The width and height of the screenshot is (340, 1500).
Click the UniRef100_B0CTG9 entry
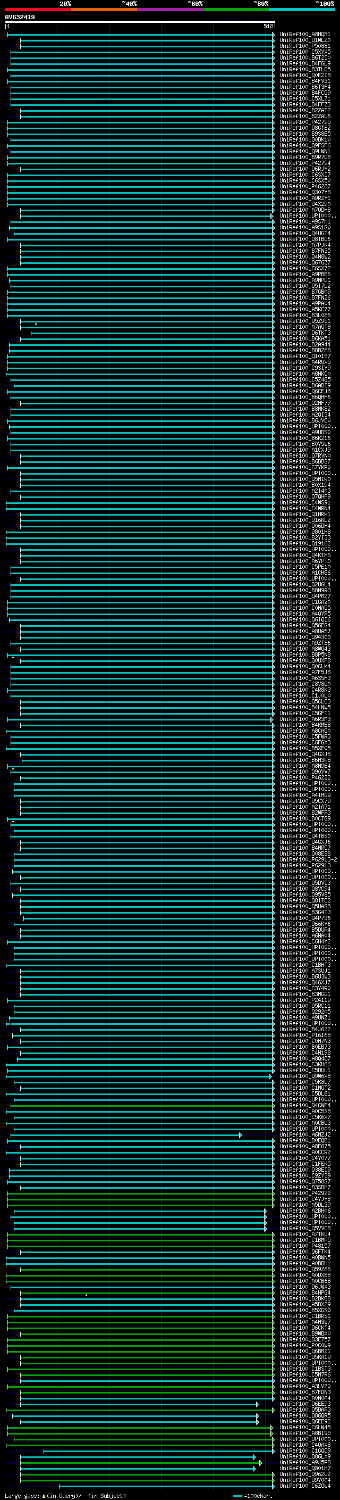305,818
